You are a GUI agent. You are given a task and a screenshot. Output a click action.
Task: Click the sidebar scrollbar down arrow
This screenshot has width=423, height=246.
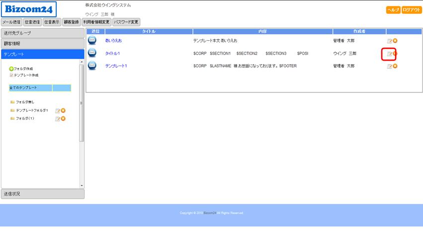(x=82, y=185)
